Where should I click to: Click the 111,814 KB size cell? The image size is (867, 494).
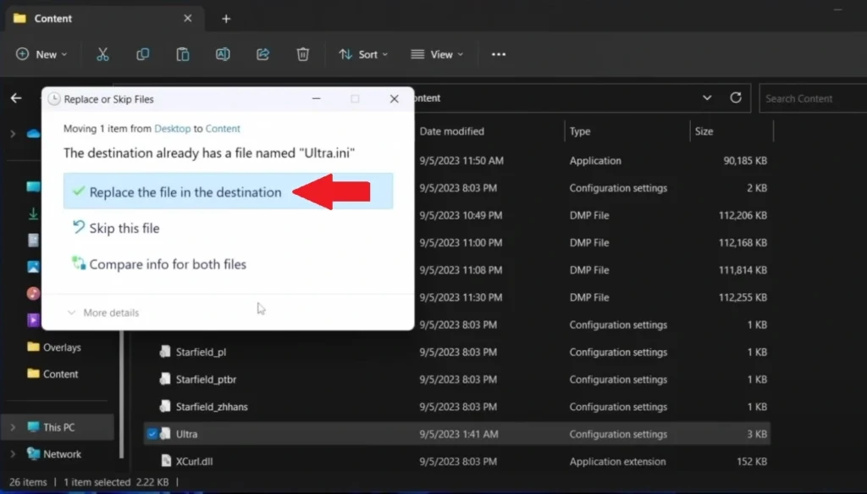coord(743,270)
